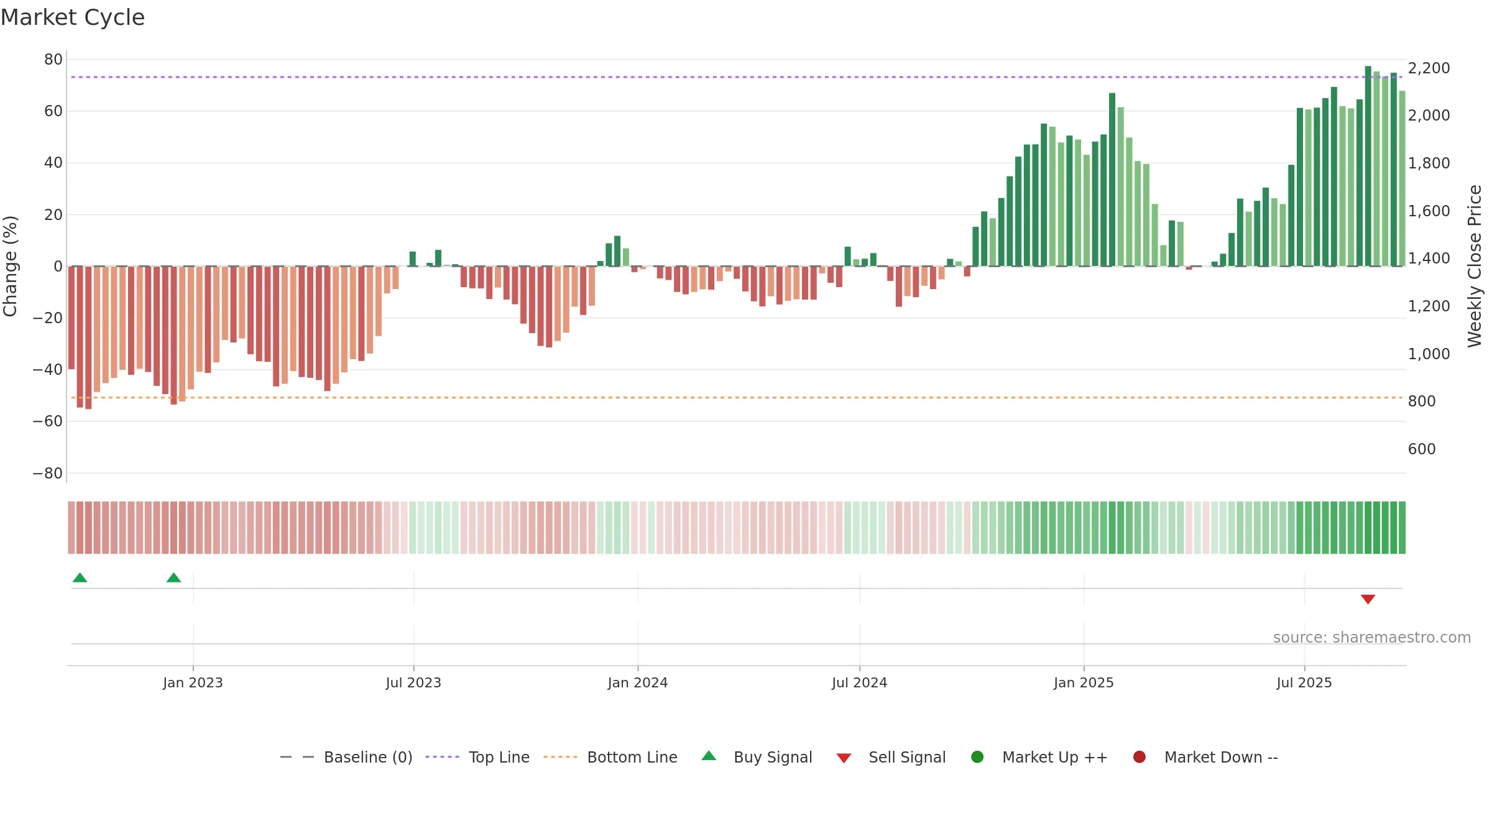This screenshot has height=839, width=1492.
Task: Toggle the Bottom Line legend entry
Action: [610, 757]
